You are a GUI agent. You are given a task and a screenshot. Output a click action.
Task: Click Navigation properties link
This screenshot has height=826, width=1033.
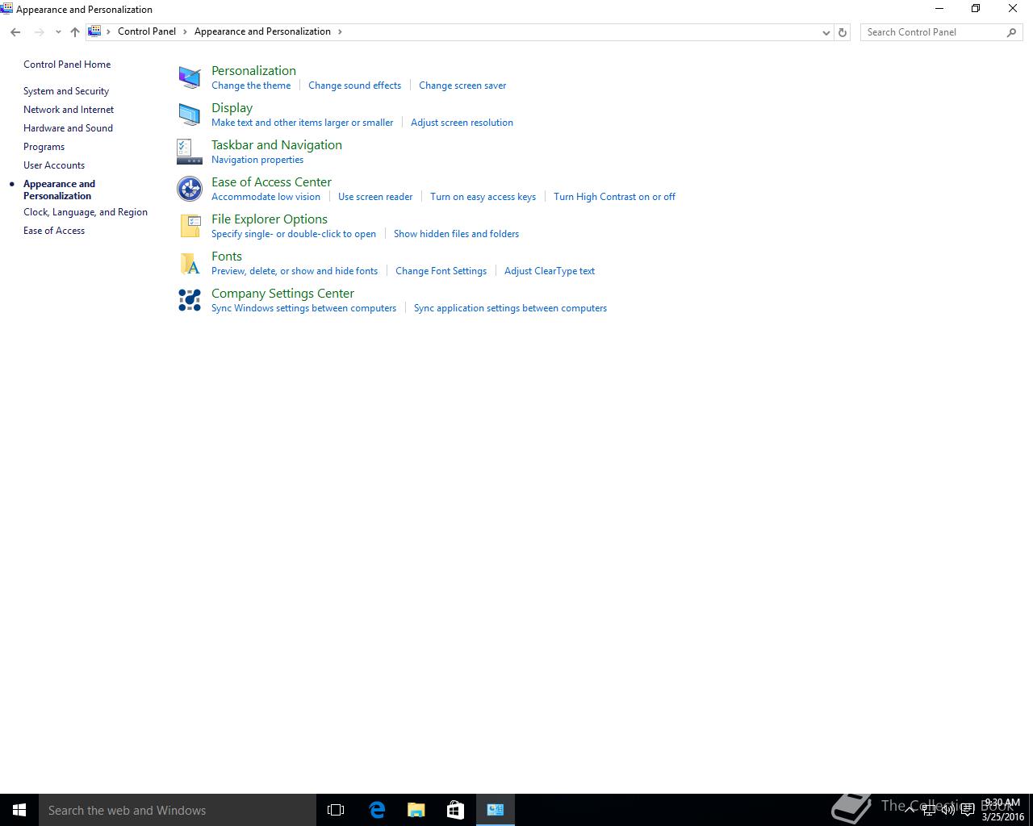(x=257, y=160)
